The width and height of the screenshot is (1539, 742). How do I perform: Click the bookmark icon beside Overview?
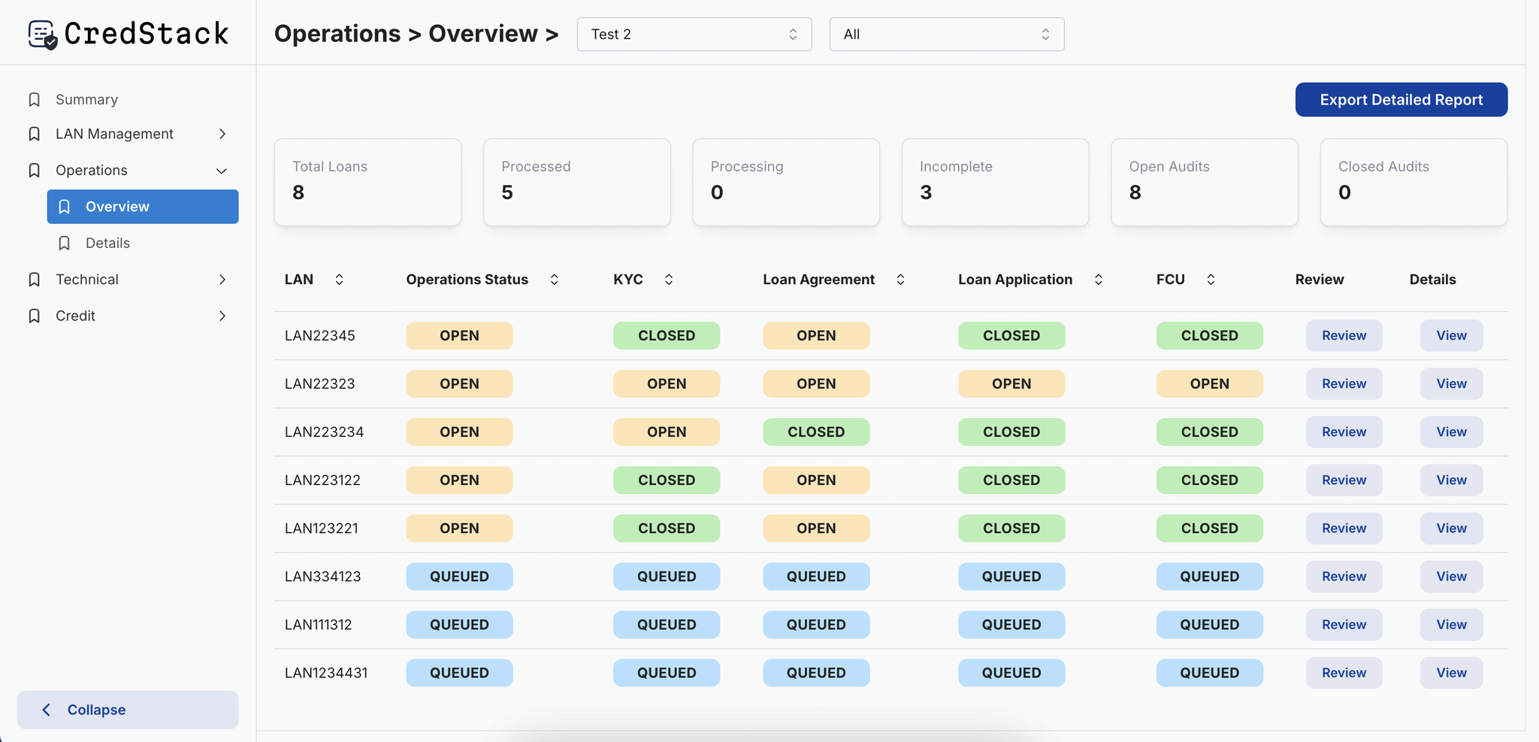point(65,206)
